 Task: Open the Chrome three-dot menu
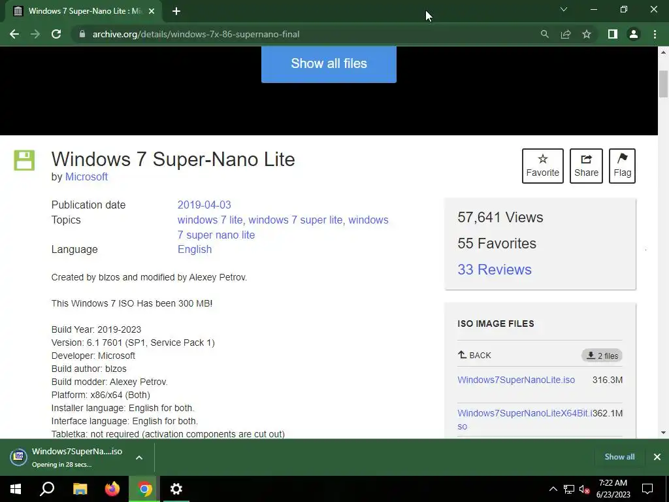coord(655,34)
